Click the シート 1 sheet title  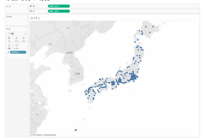point(35,18)
